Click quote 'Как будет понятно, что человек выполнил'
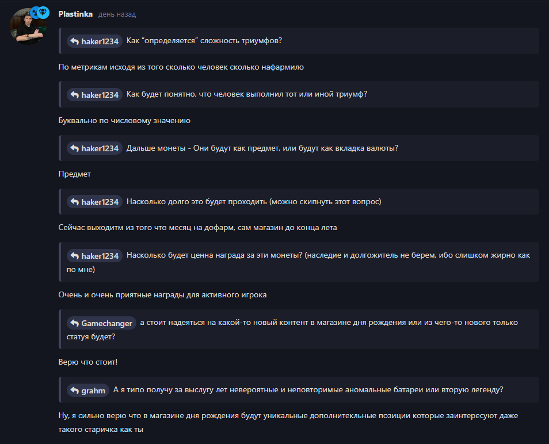Image resolution: width=549 pixels, height=444 pixels. 299,94
